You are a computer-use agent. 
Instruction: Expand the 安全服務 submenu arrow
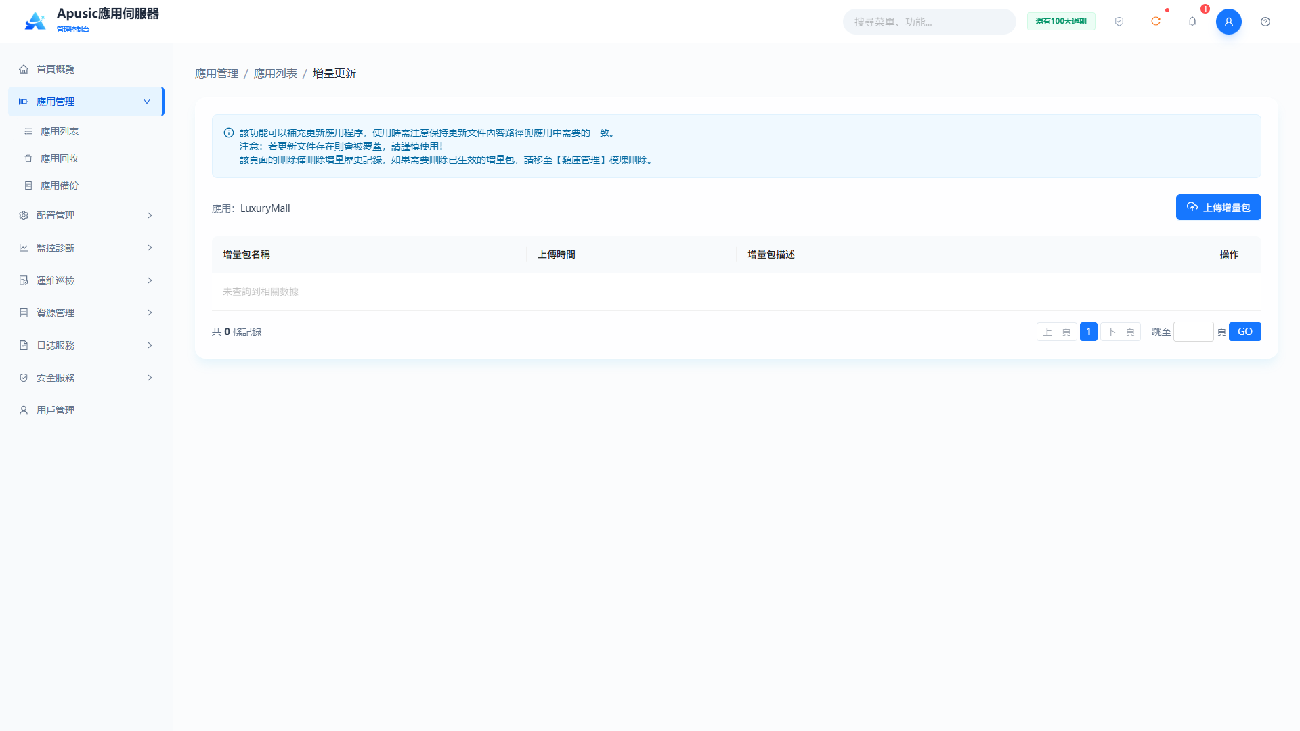click(150, 378)
